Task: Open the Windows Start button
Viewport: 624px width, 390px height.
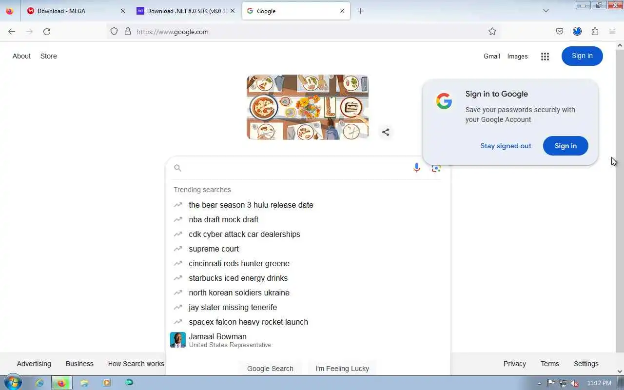Action: 13,383
